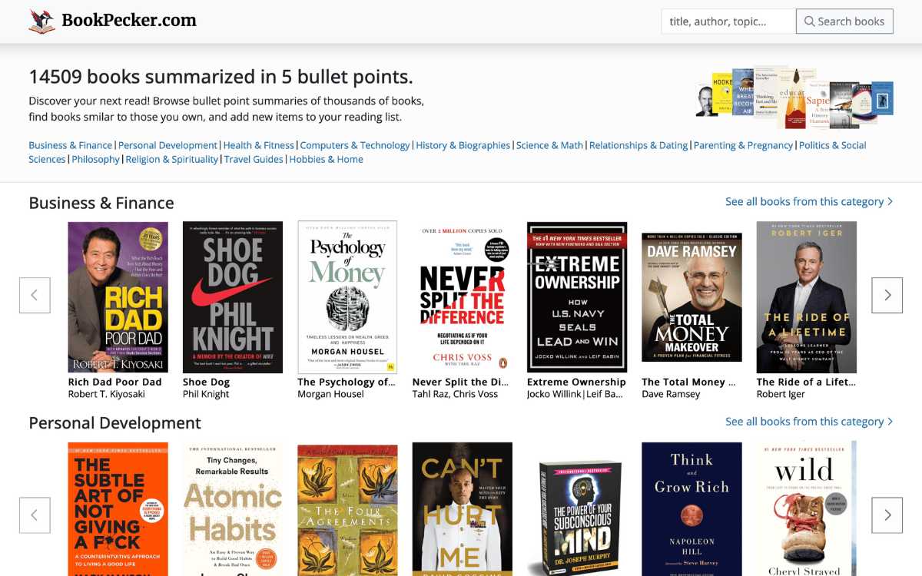The height and width of the screenshot is (576, 922).
Task: Open the History & Biographies category link
Action: (463, 145)
